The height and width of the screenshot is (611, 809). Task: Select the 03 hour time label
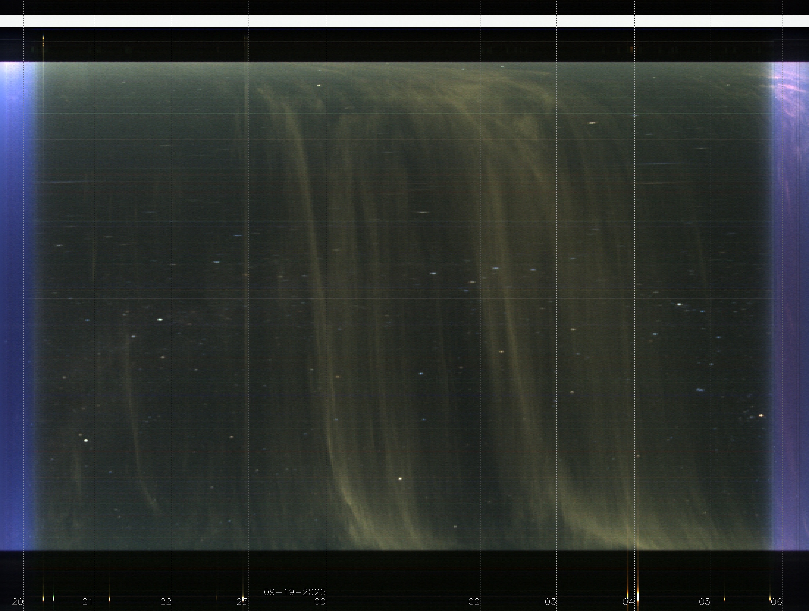550,602
